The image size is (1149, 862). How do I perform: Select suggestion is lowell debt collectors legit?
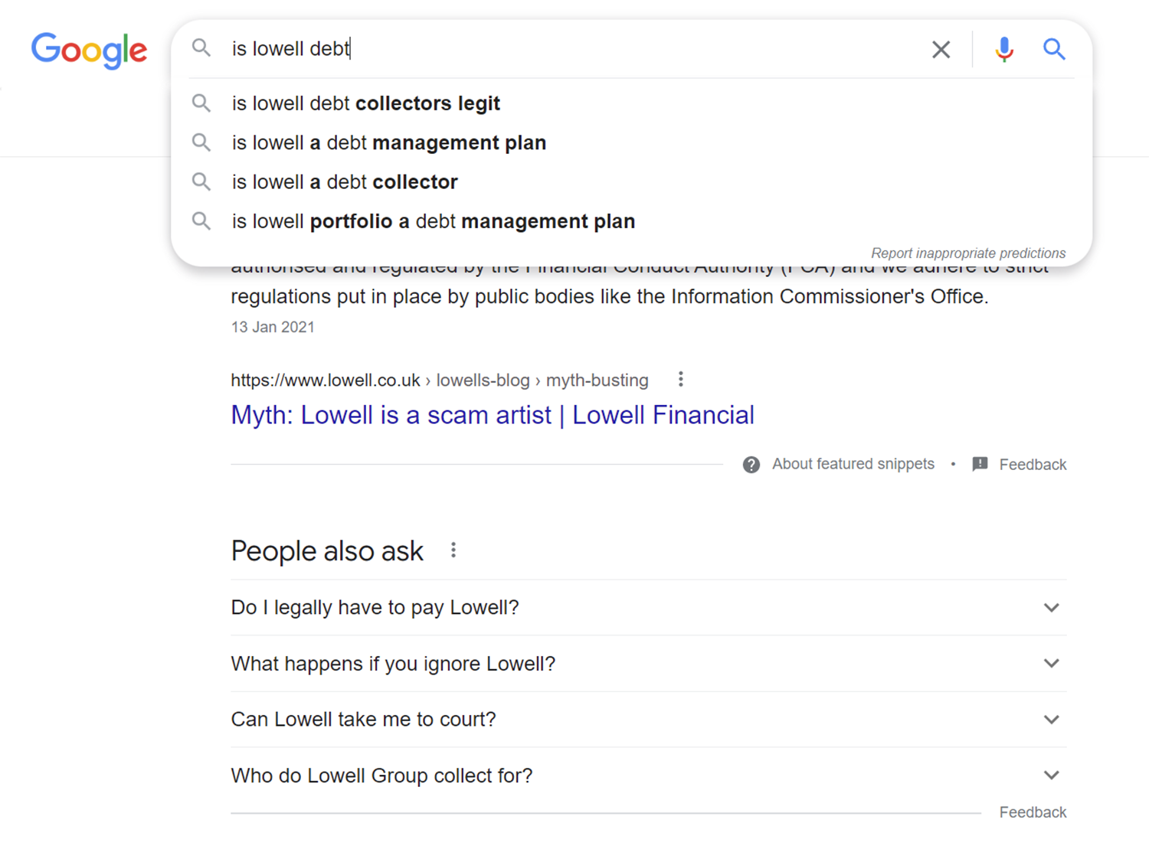click(x=365, y=103)
